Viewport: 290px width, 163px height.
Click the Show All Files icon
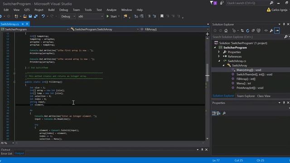259,31
